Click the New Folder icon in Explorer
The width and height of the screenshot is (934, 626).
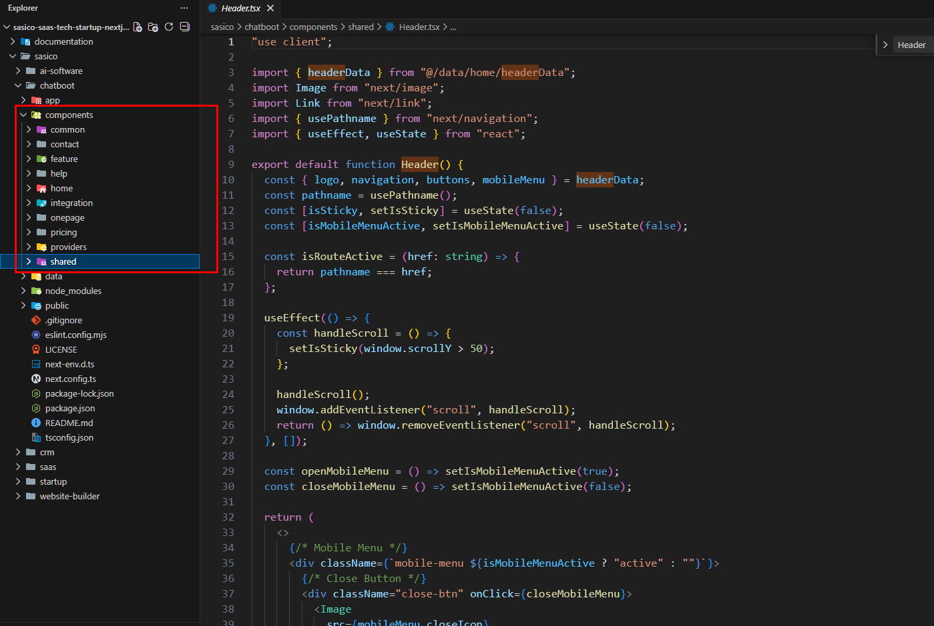click(x=153, y=27)
